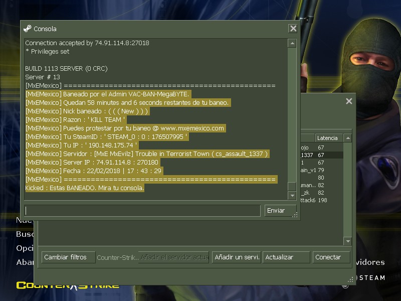Click the www.mxemexico.com protest line
Screen dimensions: 401x301
pyautogui.click(x=125, y=128)
